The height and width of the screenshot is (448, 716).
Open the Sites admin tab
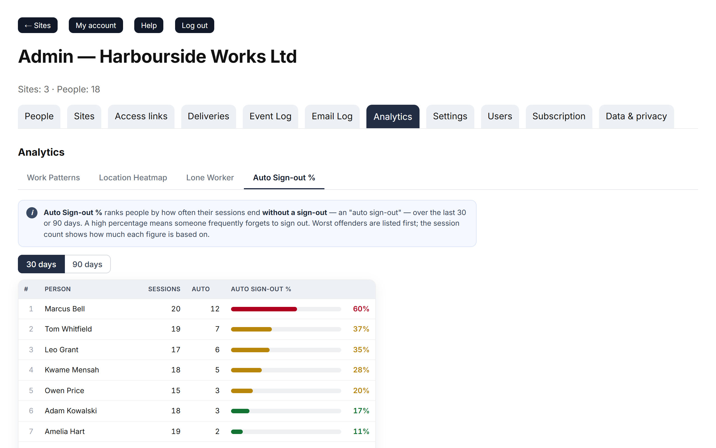[x=84, y=116]
